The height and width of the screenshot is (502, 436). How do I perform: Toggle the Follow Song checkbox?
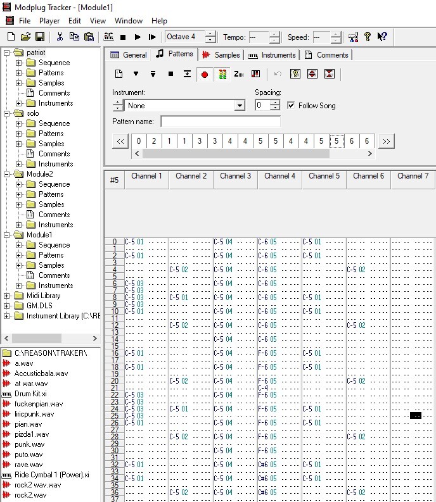(291, 106)
